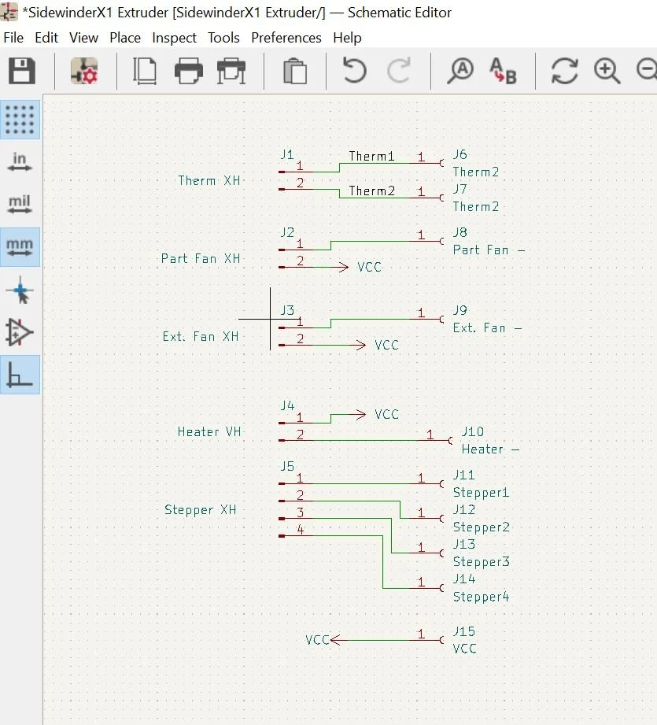
Task: Click the KiCad app icon in title bar
Action: 9,12
